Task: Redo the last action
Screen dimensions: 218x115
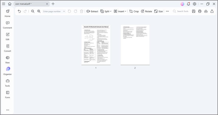Action: (25, 11)
